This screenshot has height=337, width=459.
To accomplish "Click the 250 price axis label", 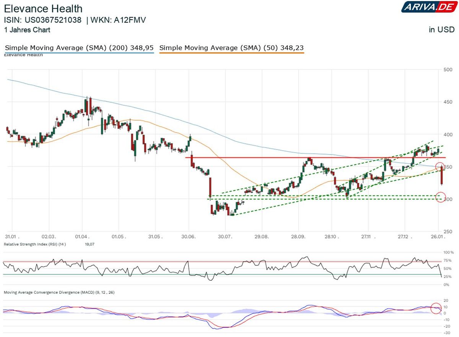I will [448, 231].
